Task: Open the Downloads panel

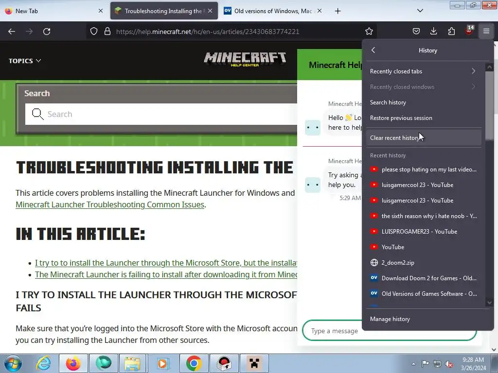Action: (433, 31)
